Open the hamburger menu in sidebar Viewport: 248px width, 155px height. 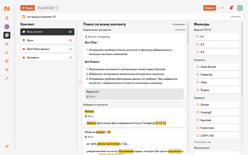tap(7, 18)
